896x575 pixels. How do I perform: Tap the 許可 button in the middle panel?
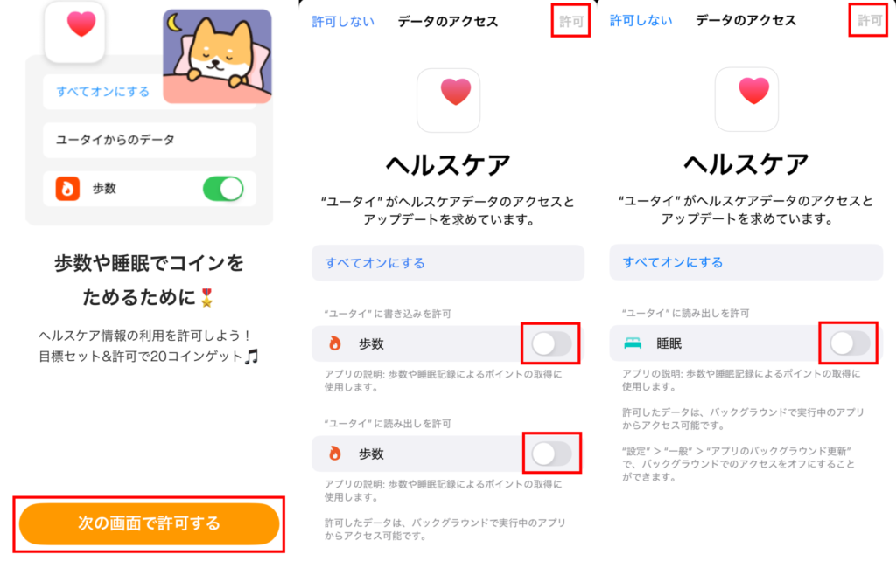570,22
